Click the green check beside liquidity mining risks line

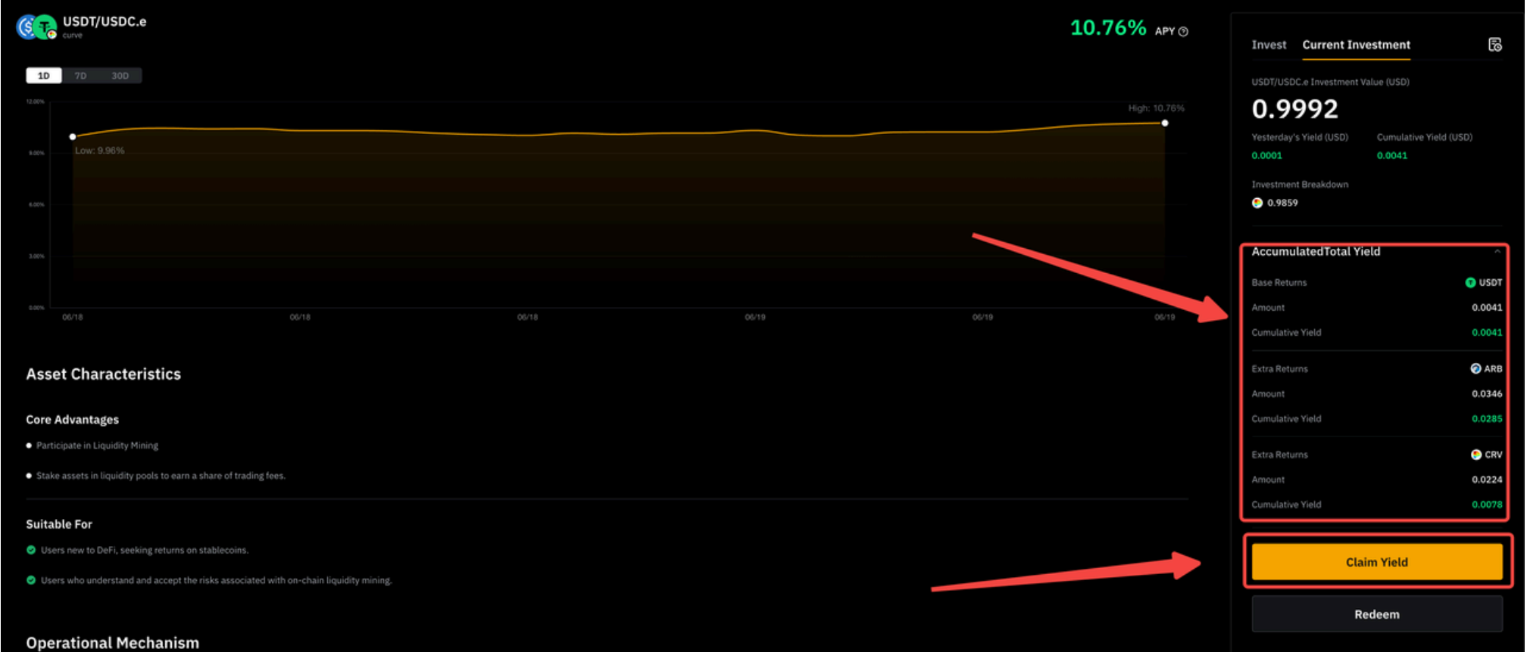[31, 580]
